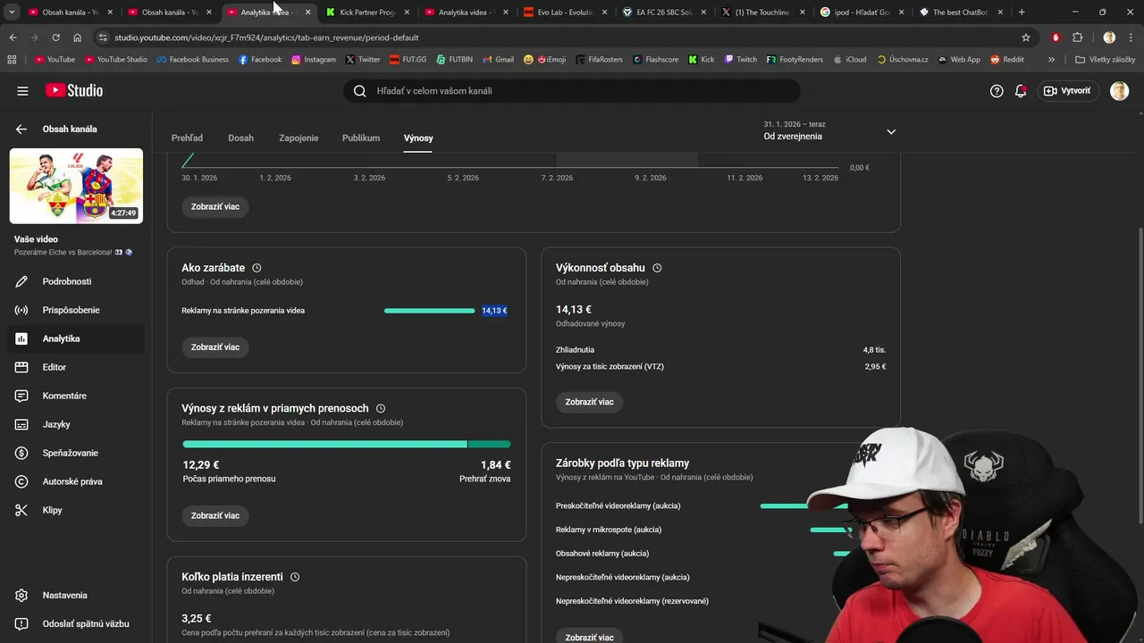Switch to the Zapojenie tab
The image size is (1144, 643).
(299, 138)
